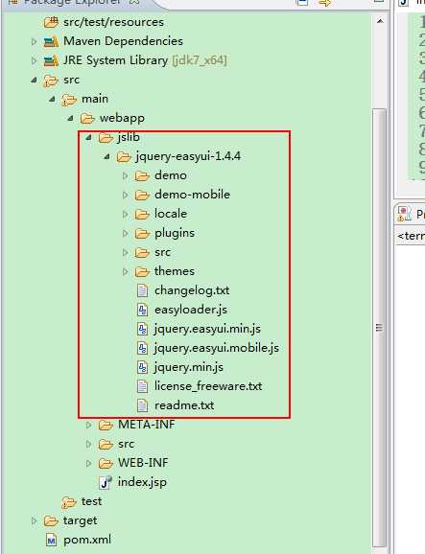This screenshot has width=425, height=554.
Task: Collapse the webapp folder
Action: click(71, 118)
